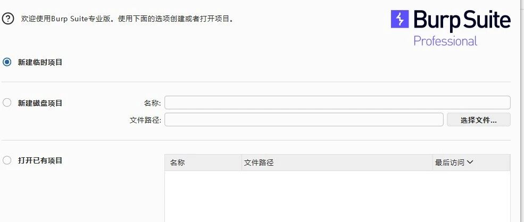The image size is (524, 222).
Task: Enable the 打开已有项目 radio button
Action: click(x=7, y=160)
